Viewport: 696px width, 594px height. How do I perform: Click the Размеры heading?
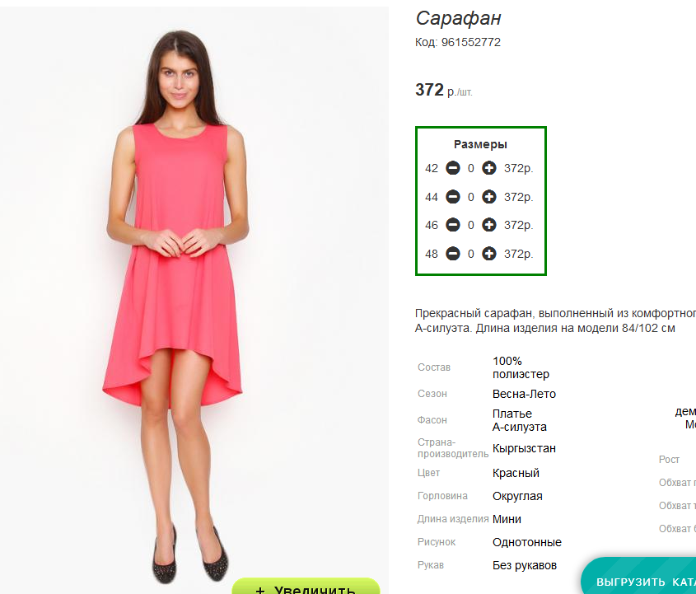(480, 144)
